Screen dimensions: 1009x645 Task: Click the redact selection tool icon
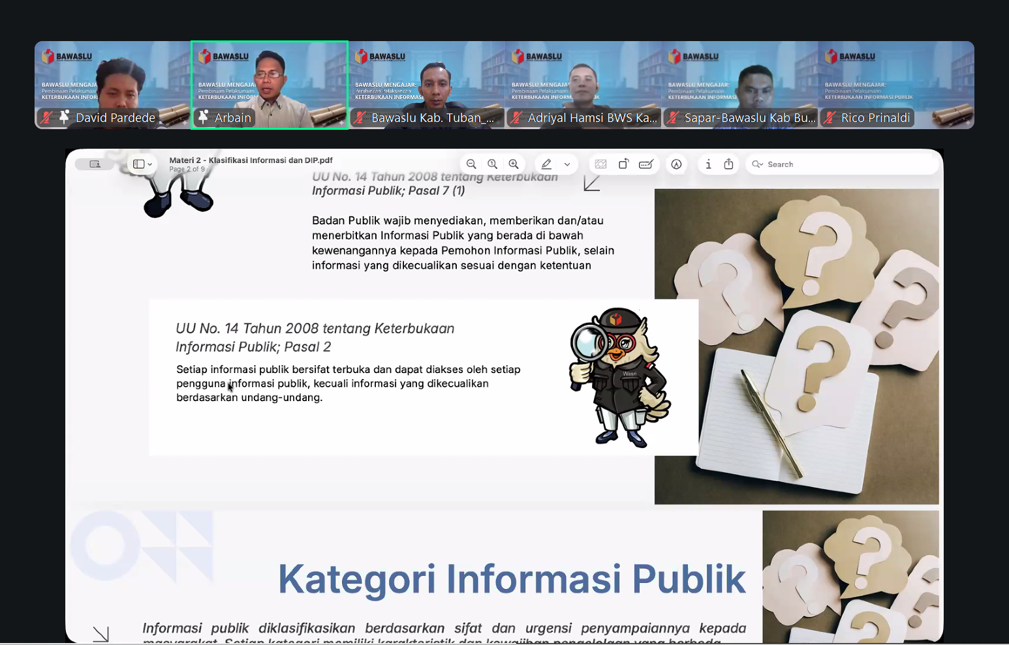(x=601, y=164)
